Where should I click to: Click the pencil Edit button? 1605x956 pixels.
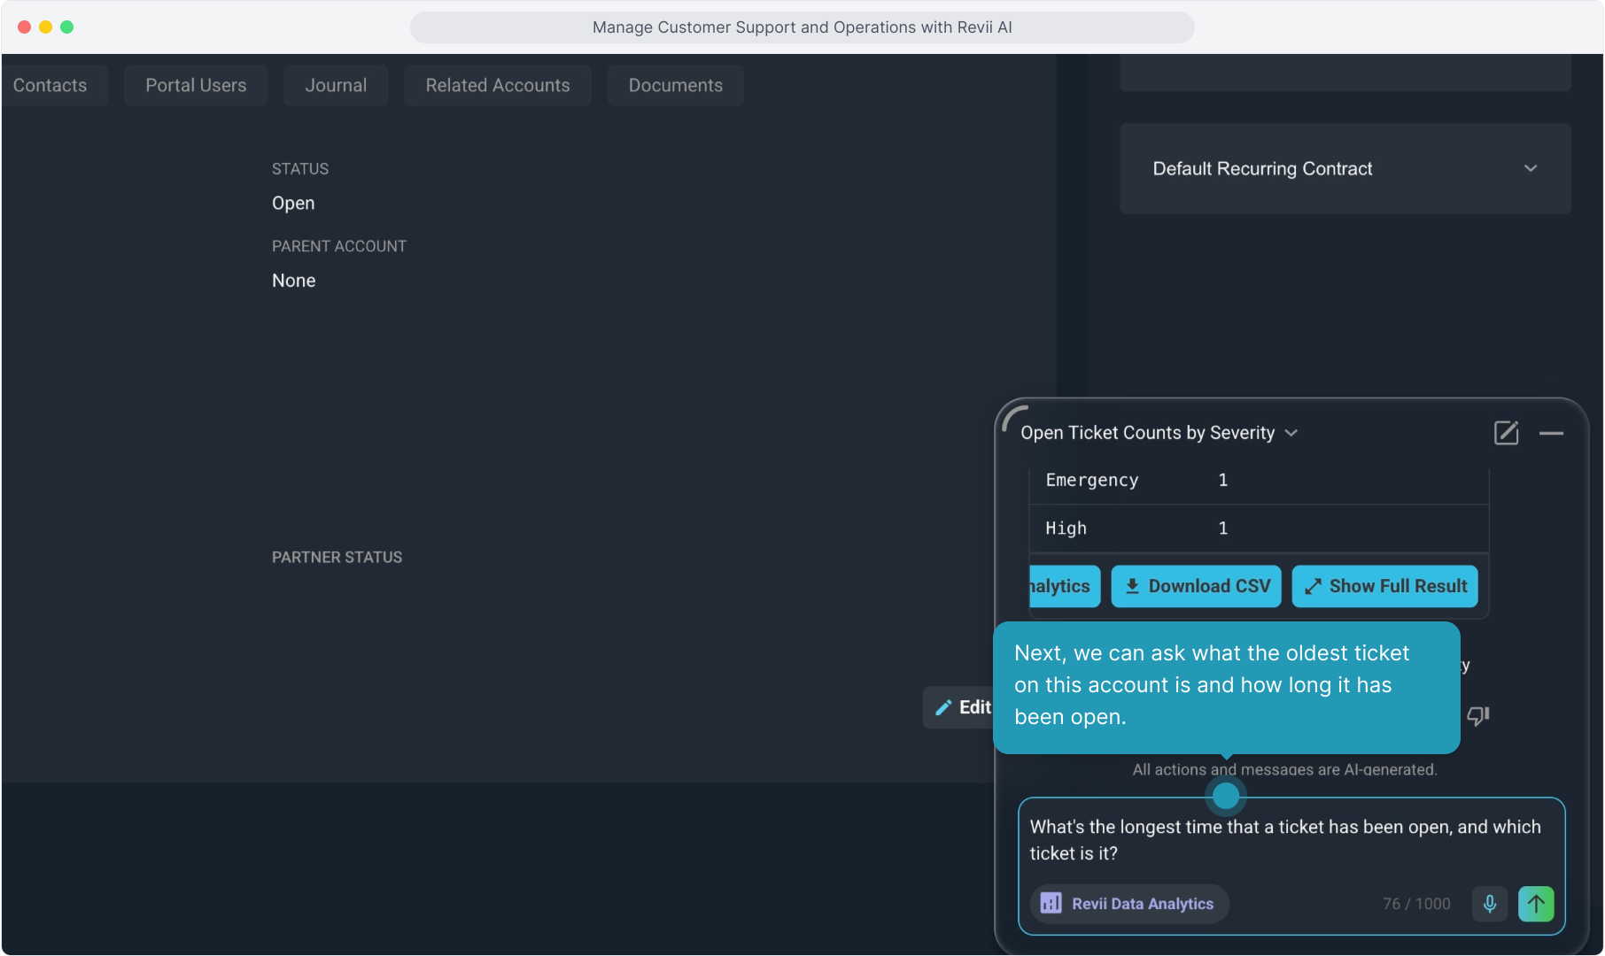tap(962, 707)
